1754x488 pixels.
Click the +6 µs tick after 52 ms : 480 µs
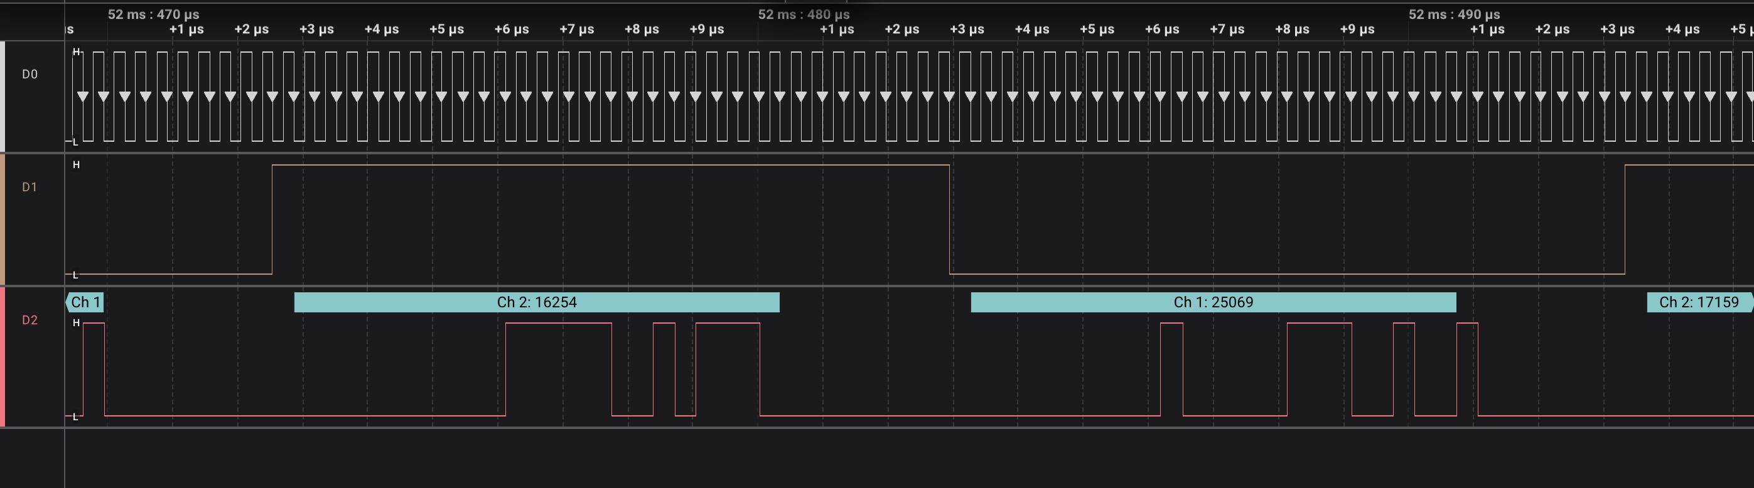coord(1162,29)
